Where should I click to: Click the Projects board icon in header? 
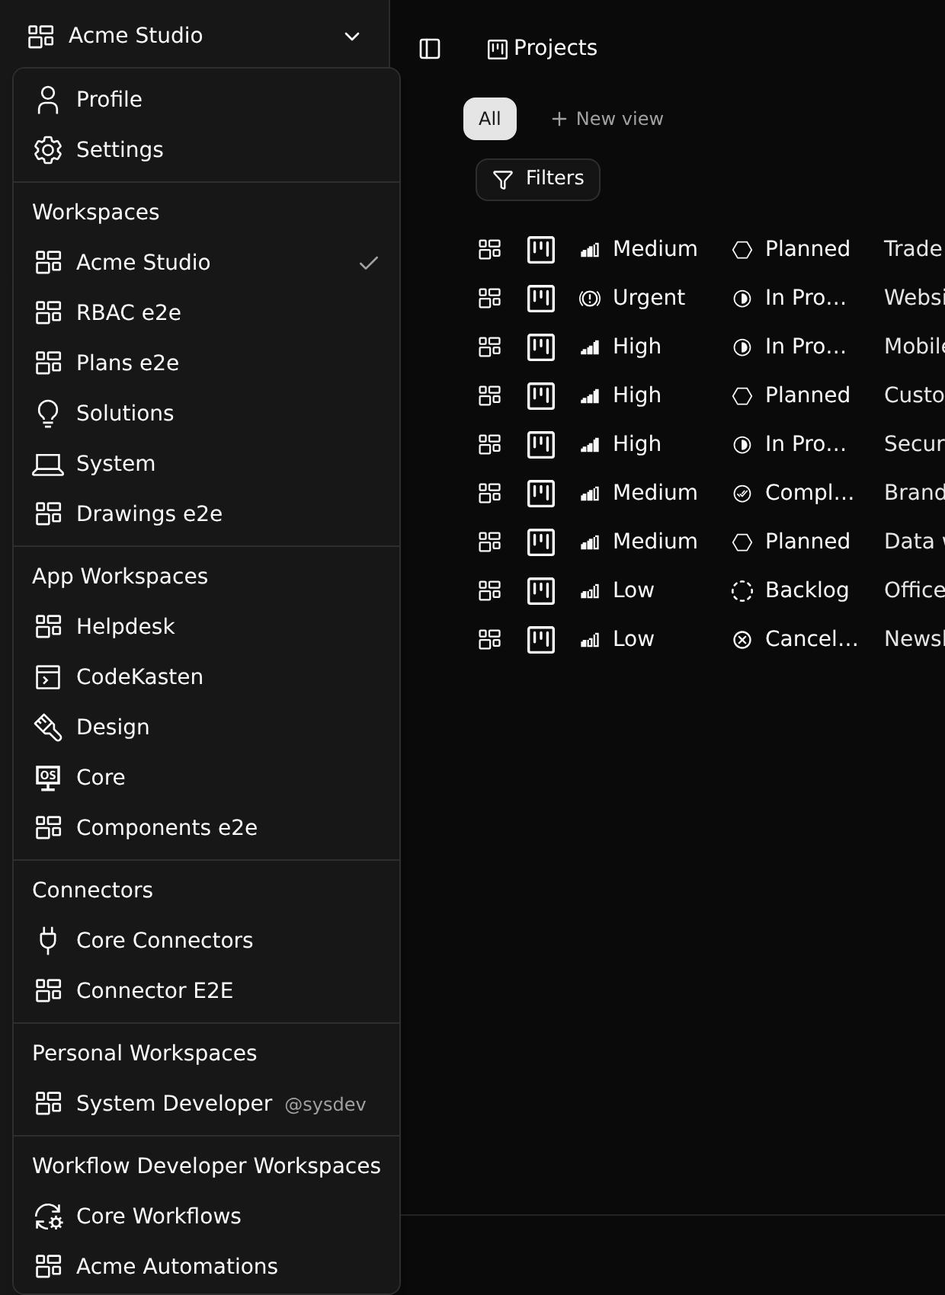coord(497,50)
